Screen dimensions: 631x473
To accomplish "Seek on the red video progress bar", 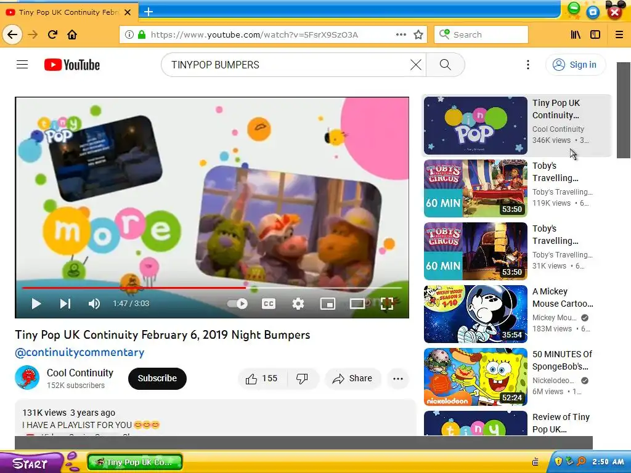I will coord(212,288).
